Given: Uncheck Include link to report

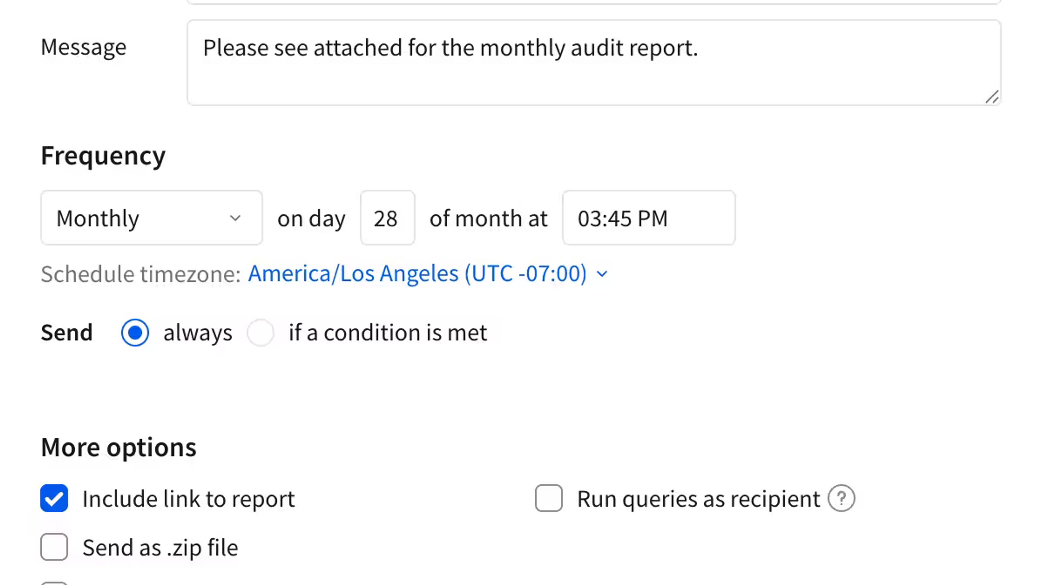Looking at the screenshot, I should [54, 498].
